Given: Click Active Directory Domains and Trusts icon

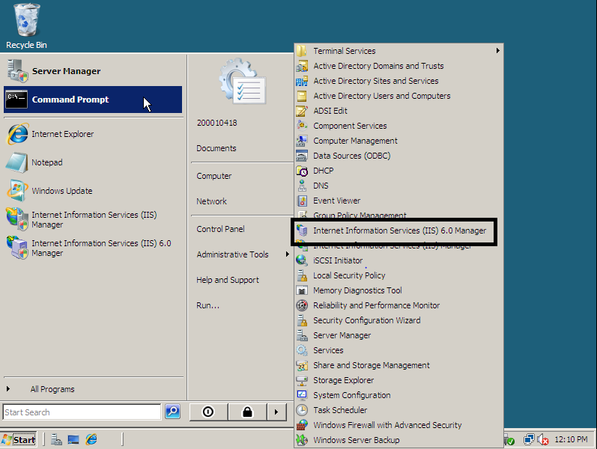Looking at the screenshot, I should coord(302,66).
